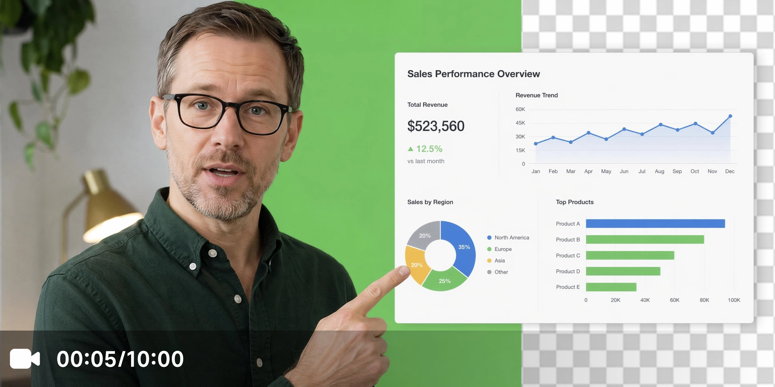The height and width of the screenshot is (387, 775).
Task: Select the Europe legend dot
Action: point(489,249)
